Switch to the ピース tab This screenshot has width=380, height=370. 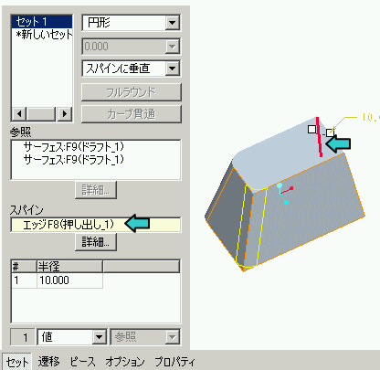(82, 362)
